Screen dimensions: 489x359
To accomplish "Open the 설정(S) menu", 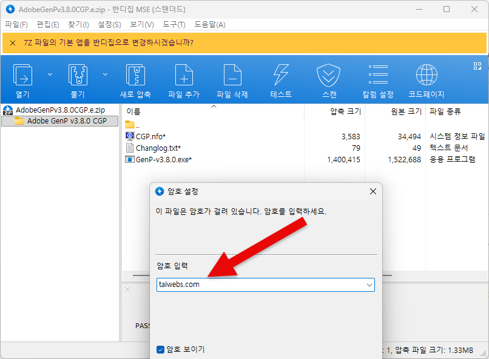I will [x=109, y=25].
